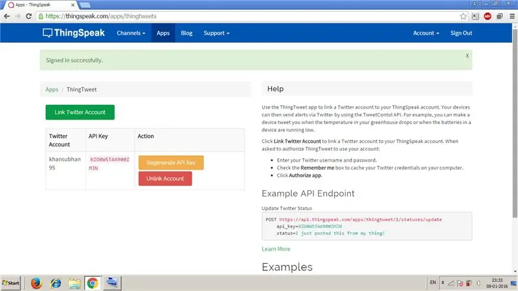Click the volume speaker tray icon

[x=478, y=283]
